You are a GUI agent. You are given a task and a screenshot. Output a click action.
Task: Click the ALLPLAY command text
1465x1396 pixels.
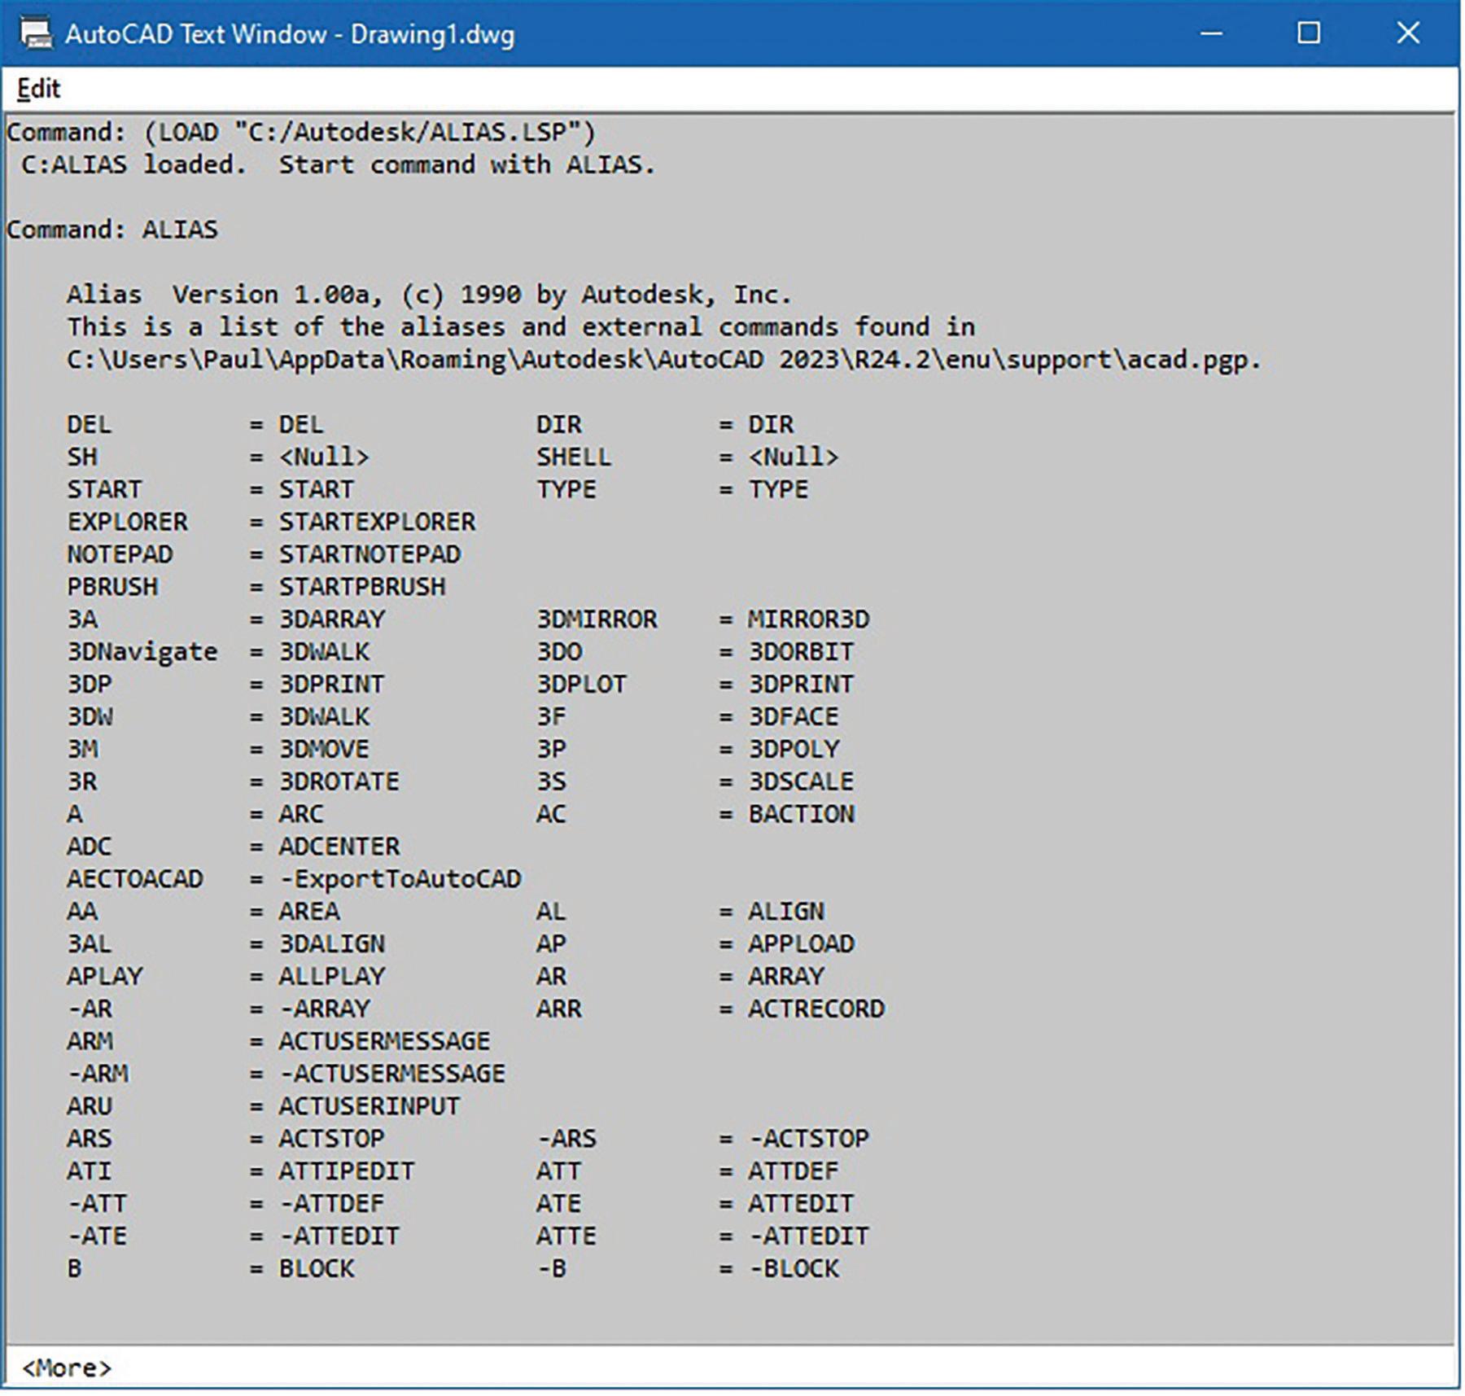pyautogui.click(x=332, y=977)
